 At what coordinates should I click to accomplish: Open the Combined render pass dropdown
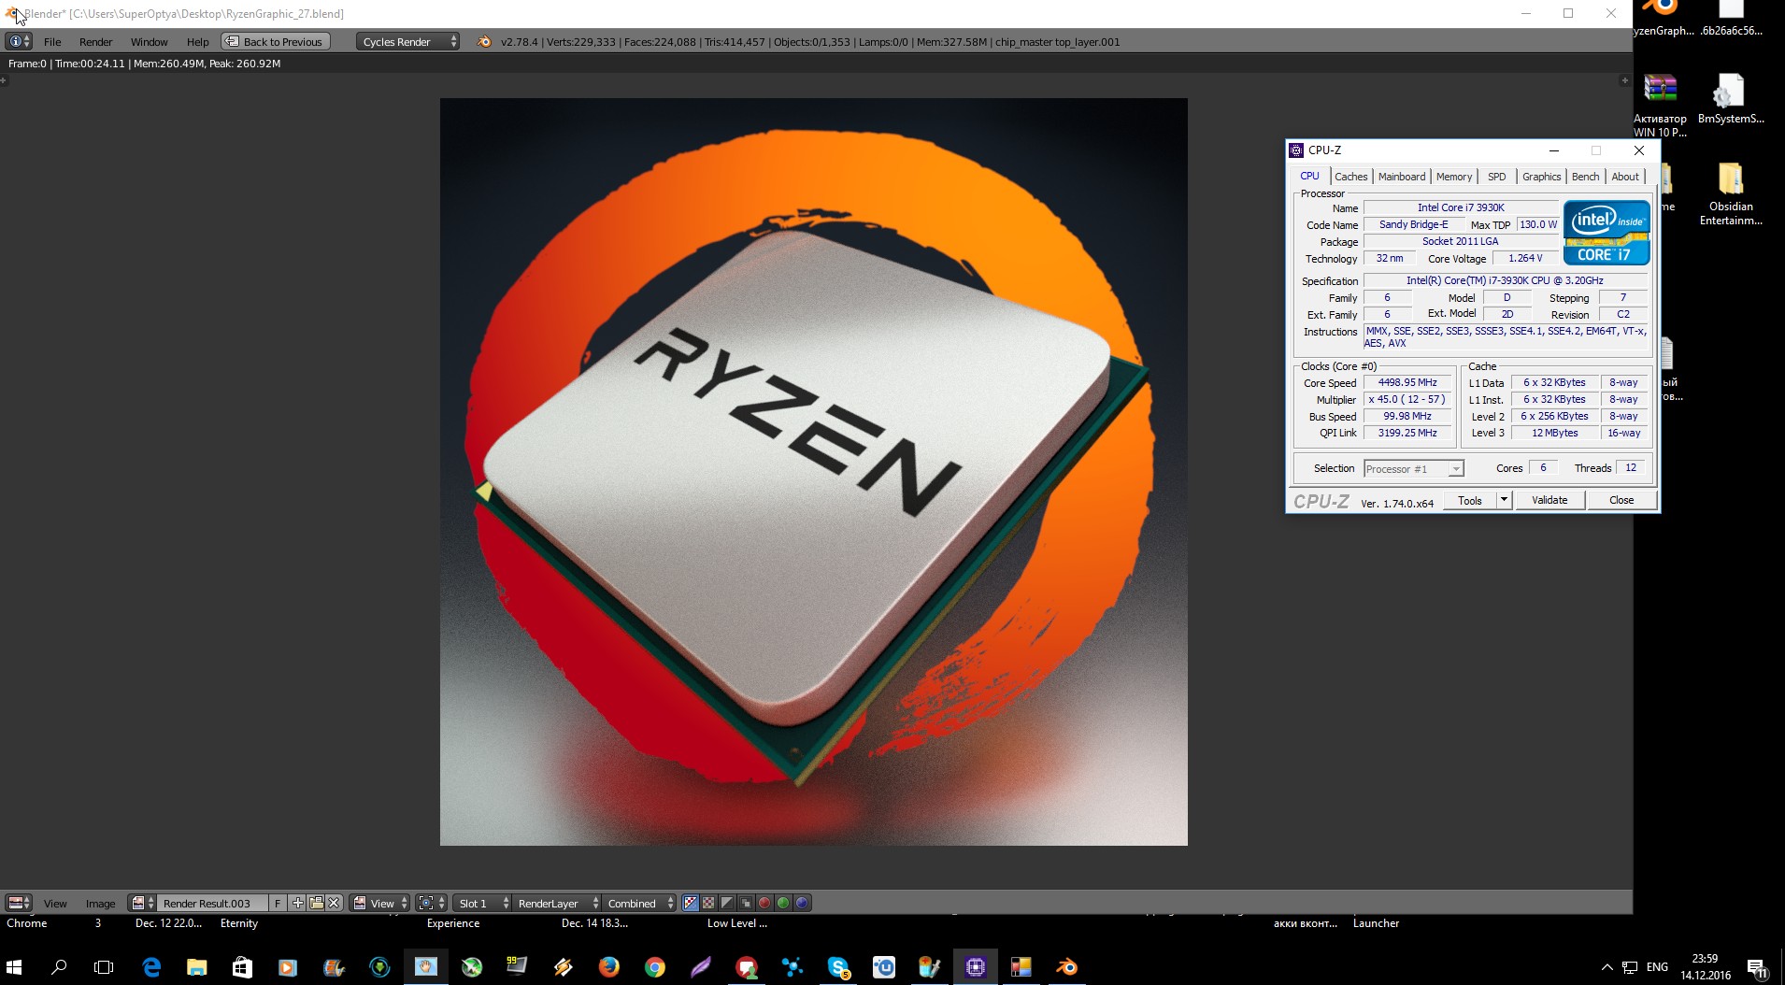tap(640, 903)
